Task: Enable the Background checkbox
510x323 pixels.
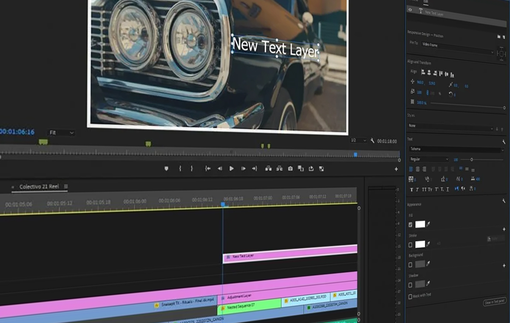Action: [411, 265]
